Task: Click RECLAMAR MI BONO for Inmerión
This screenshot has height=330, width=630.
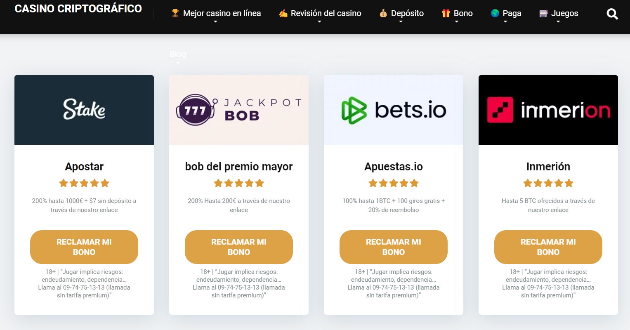Action: pyautogui.click(x=548, y=247)
